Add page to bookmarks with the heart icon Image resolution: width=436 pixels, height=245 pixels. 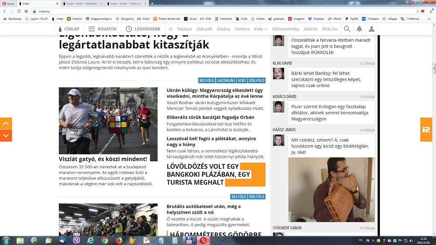[422, 11]
